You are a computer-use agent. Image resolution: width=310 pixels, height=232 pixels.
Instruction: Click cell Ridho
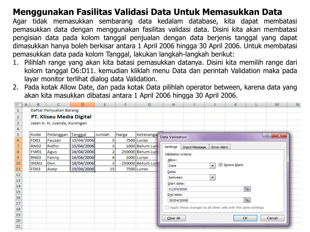(x=58, y=146)
